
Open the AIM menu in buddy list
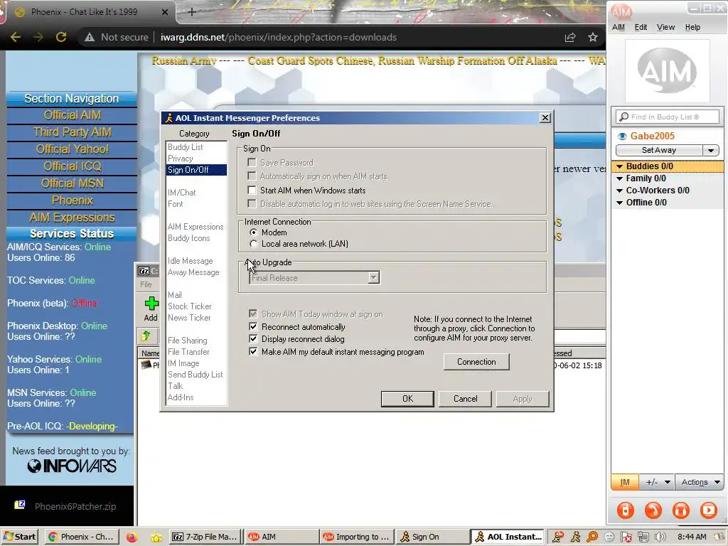(619, 28)
